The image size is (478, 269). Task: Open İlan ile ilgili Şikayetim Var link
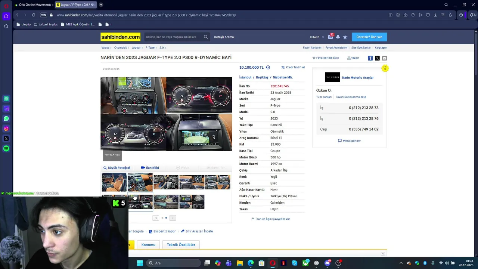pos(271,219)
